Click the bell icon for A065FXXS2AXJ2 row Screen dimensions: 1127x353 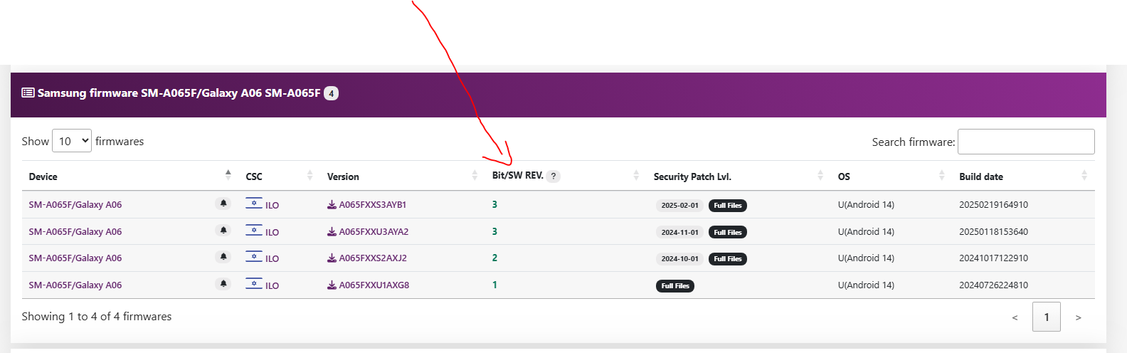tap(223, 257)
